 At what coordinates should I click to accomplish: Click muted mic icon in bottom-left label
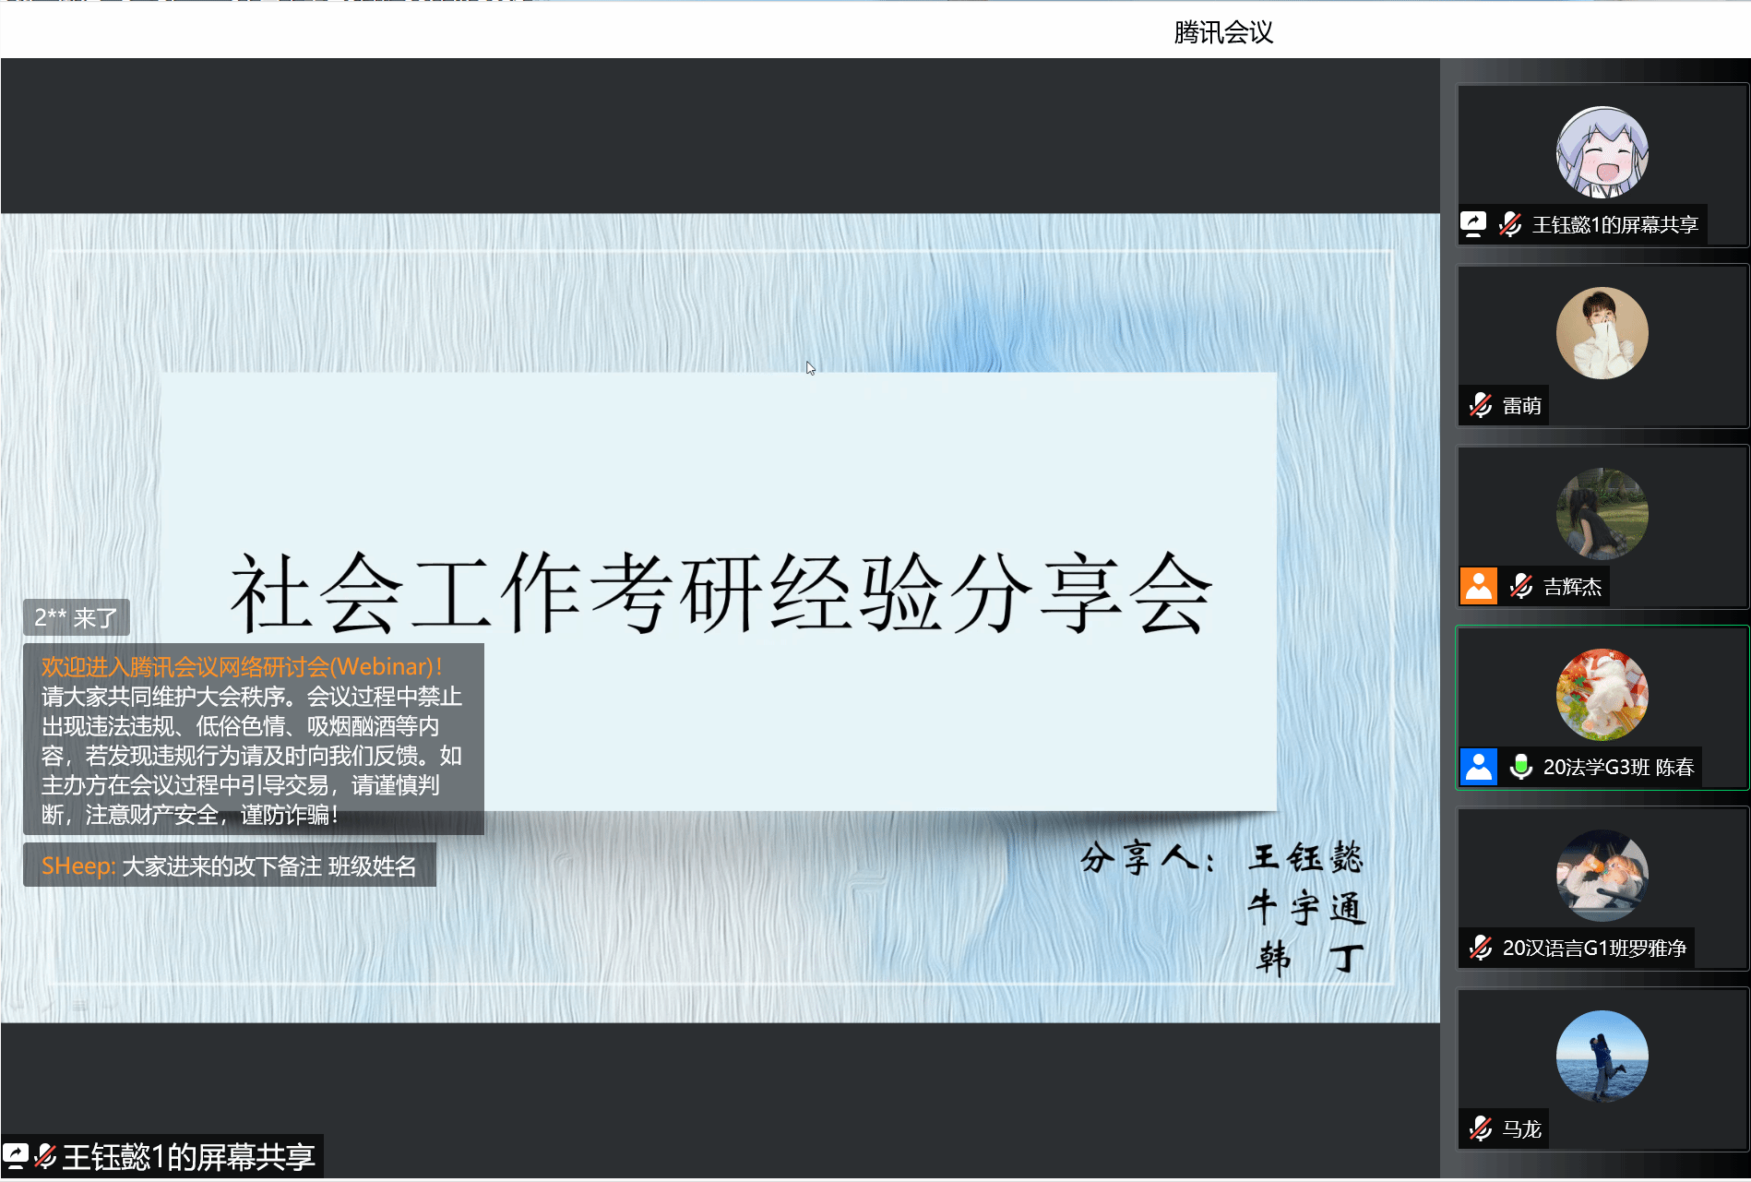click(x=45, y=1156)
